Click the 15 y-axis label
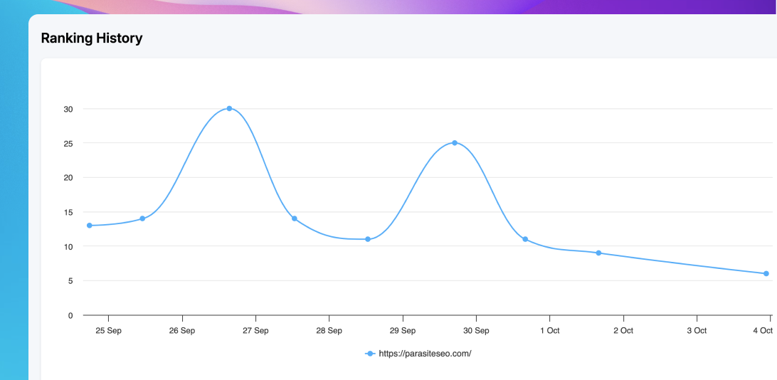Image resolution: width=777 pixels, height=380 pixels. 68,212
